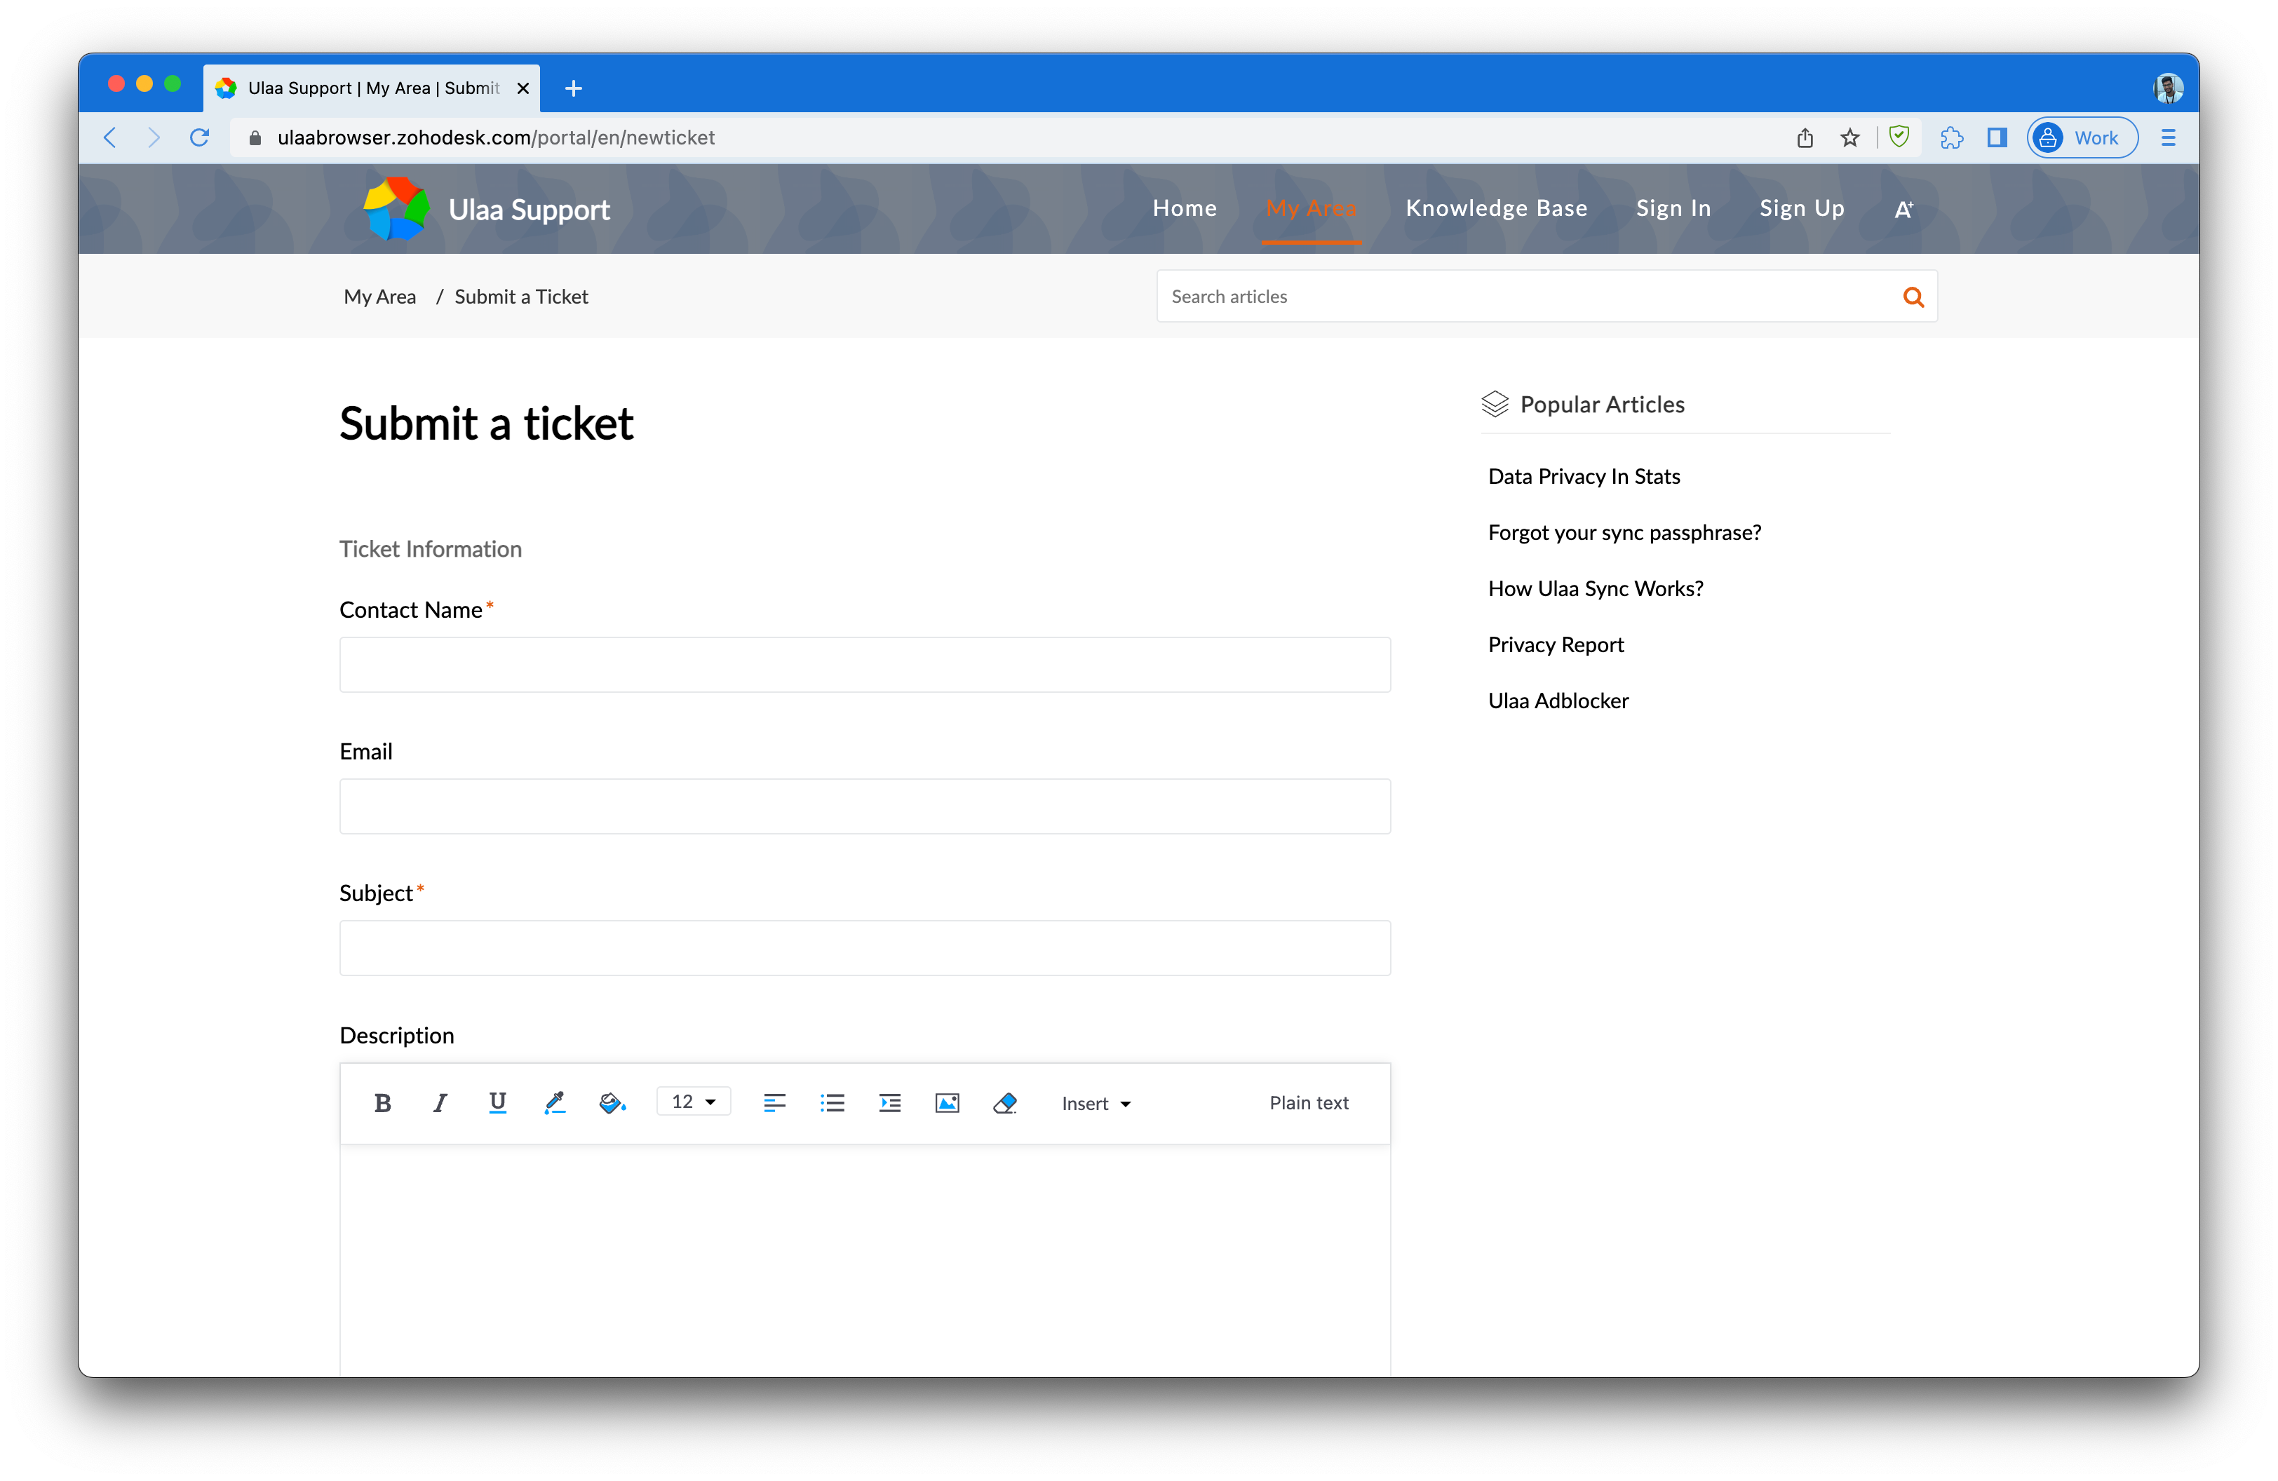Click the search articles icon

pyautogui.click(x=1913, y=297)
